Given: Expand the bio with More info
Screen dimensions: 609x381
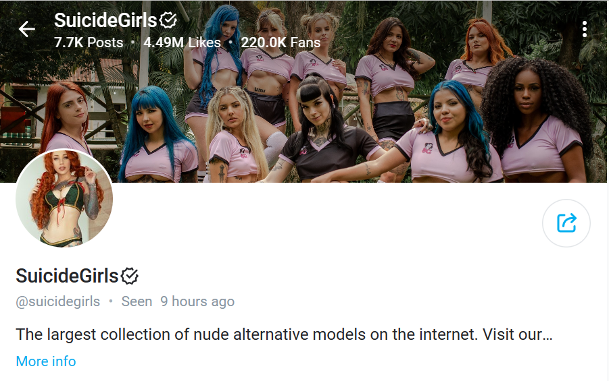Looking at the screenshot, I should pos(46,361).
